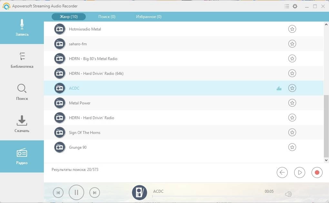Image resolution: width=329 pixels, height=203 pixels.
Task: Play selected station with the round play button
Action: pyautogui.click(x=299, y=172)
